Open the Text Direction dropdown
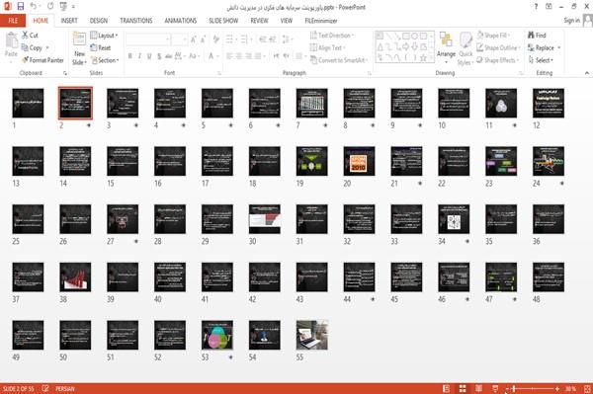 332,36
